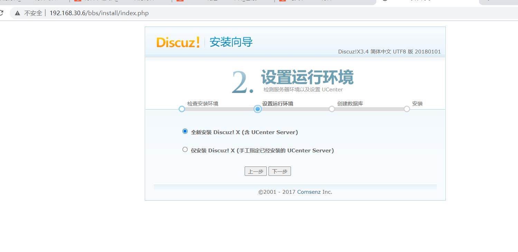518x252 pixels.
Task: Click version text Discuz!X3.4 简体中文 UTF8
Action: (x=389, y=52)
